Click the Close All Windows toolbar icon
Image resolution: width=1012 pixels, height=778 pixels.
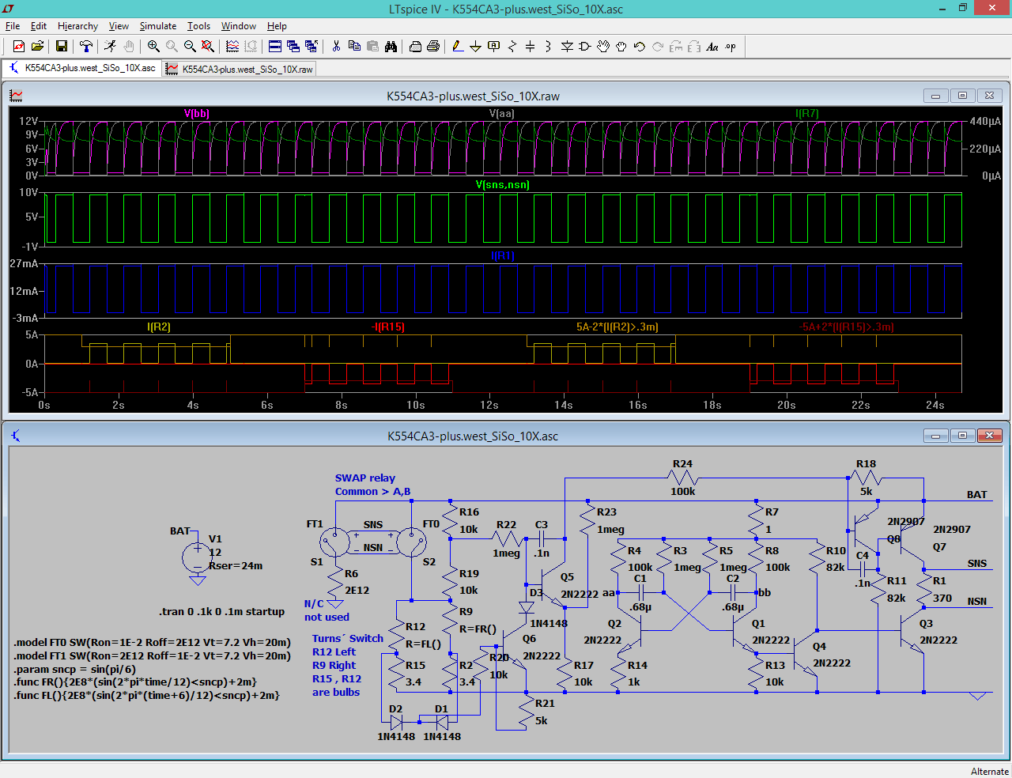[312, 47]
